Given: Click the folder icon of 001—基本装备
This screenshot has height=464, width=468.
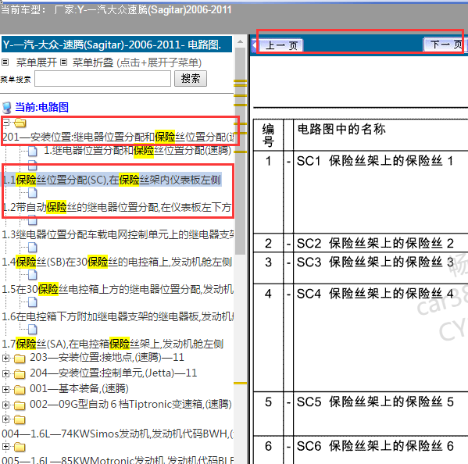Looking at the screenshot, I should (20, 390).
